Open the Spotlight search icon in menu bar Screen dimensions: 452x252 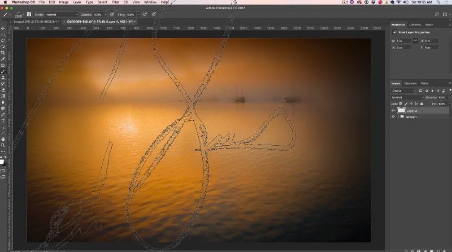[x=438, y=2]
